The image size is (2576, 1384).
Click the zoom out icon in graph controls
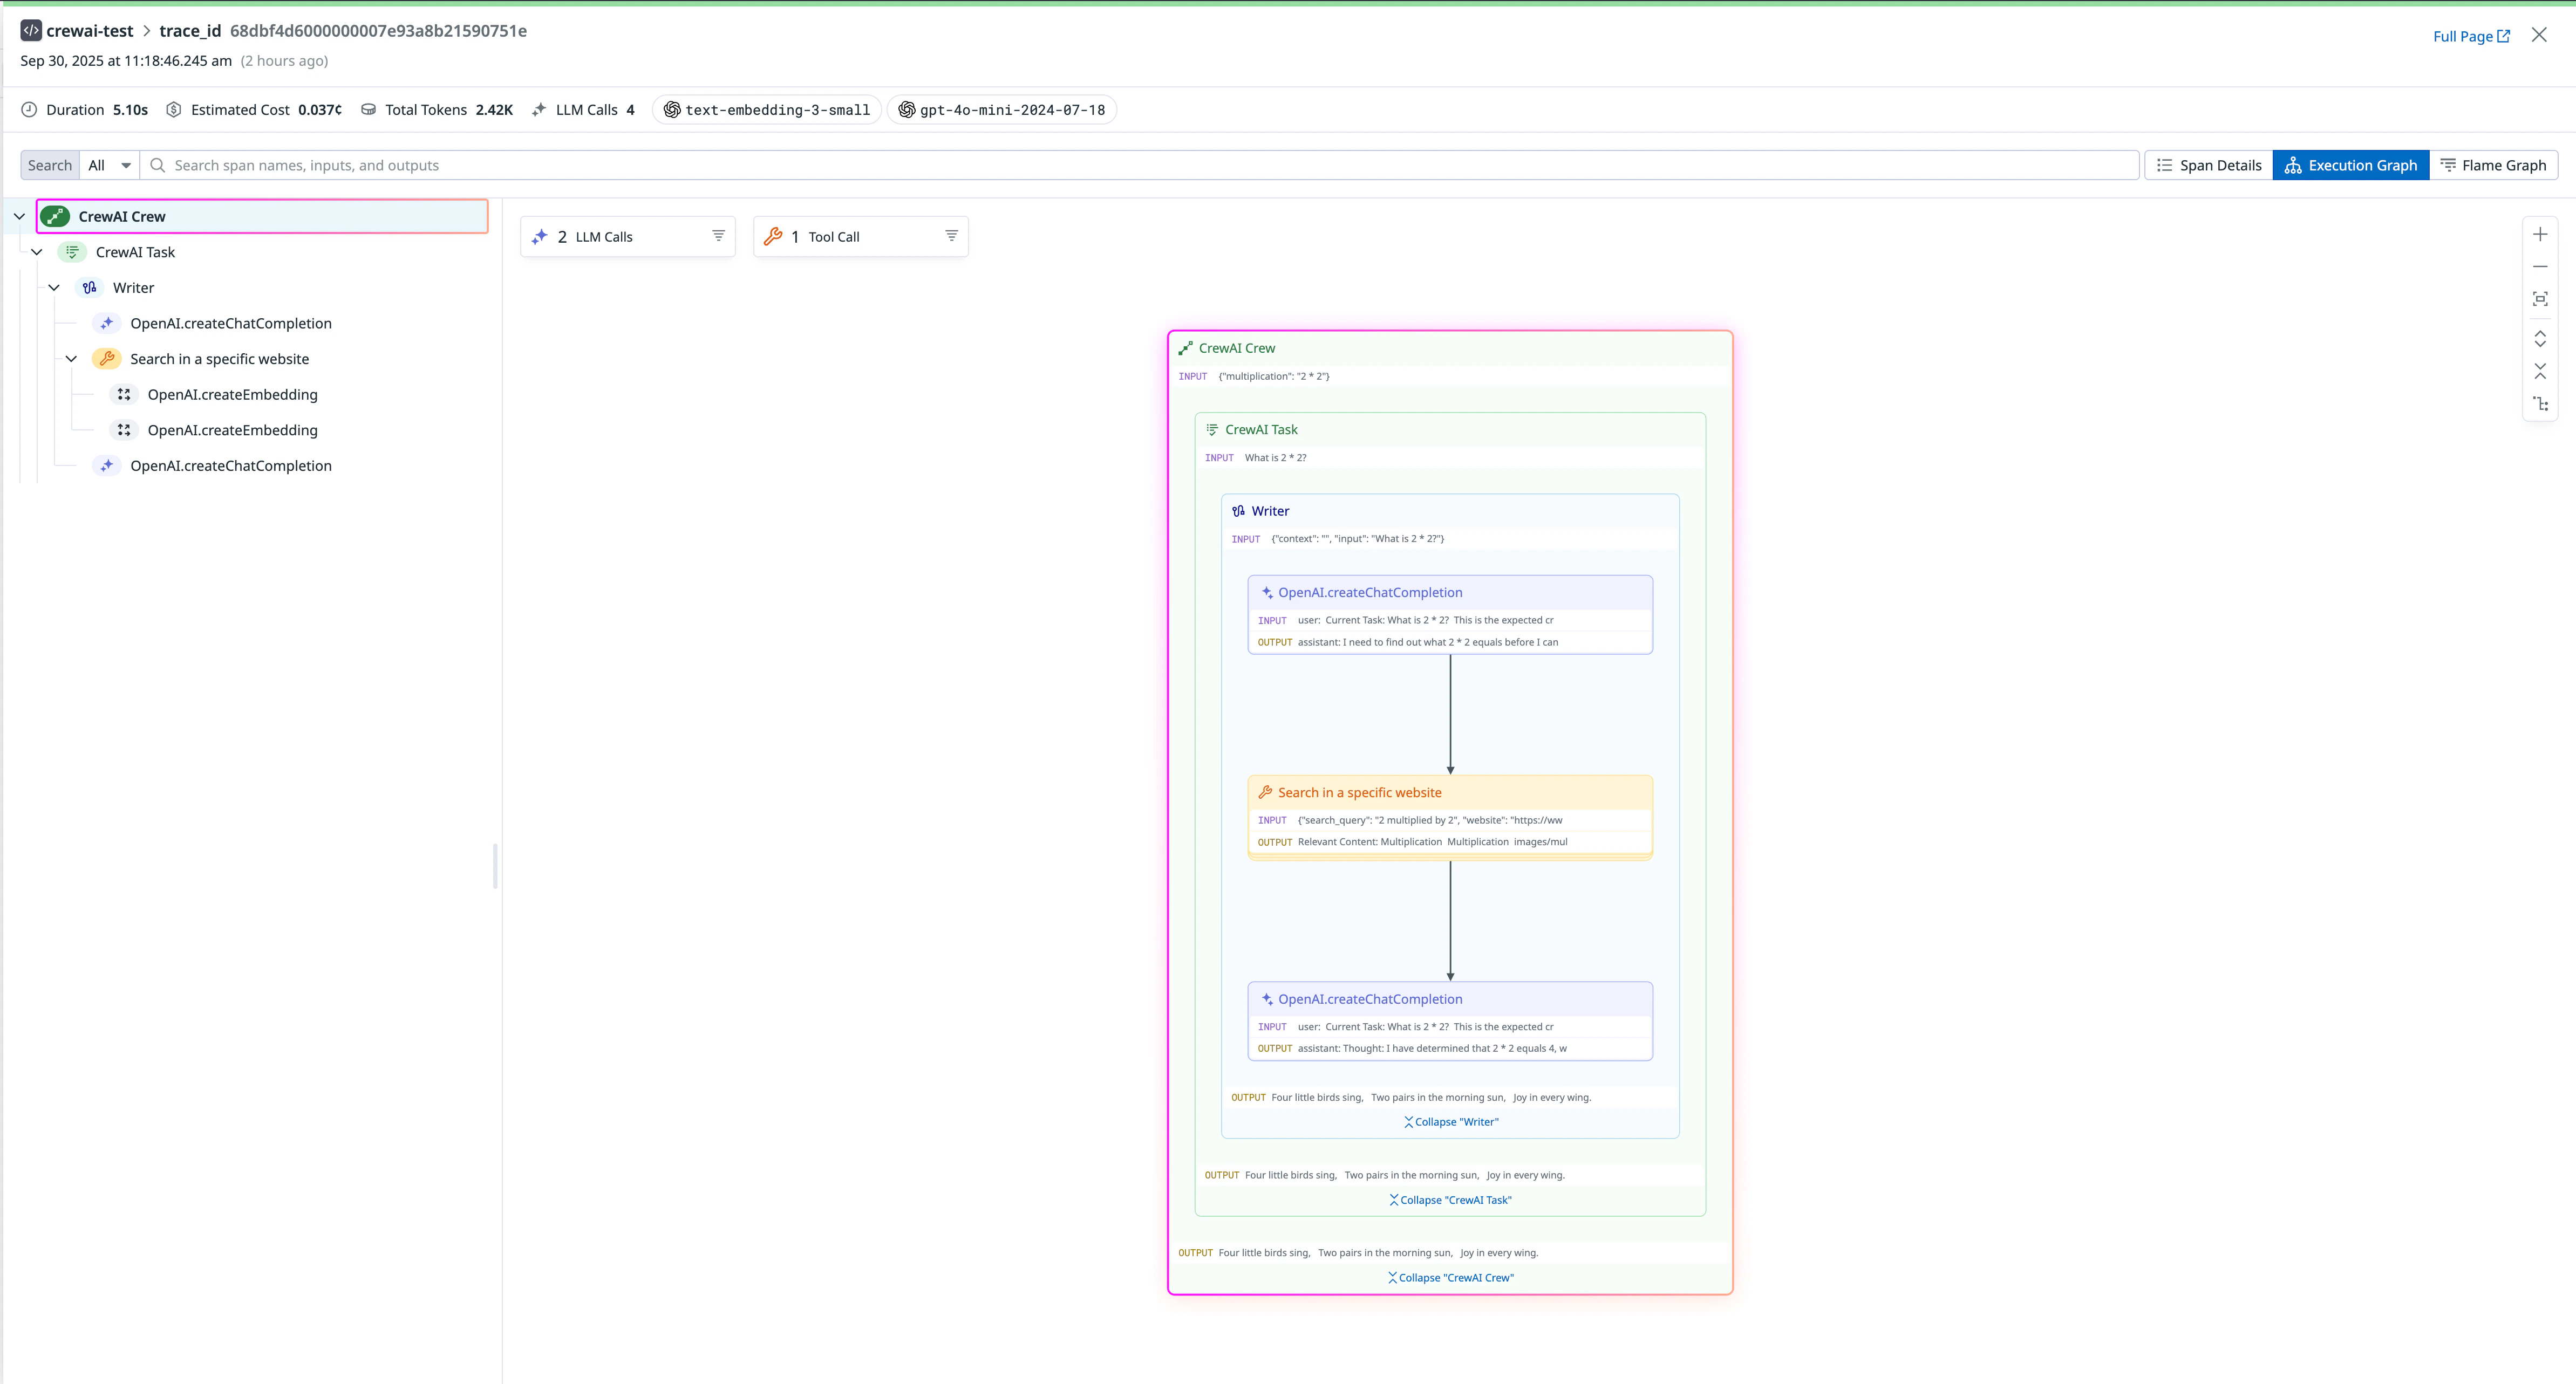click(2541, 266)
